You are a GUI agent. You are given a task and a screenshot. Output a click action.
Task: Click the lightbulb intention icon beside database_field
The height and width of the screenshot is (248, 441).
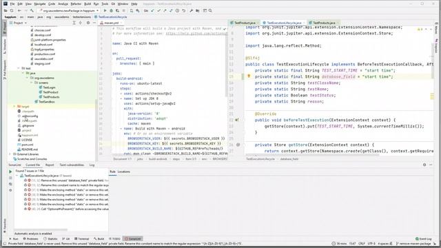pyautogui.click(x=249, y=76)
